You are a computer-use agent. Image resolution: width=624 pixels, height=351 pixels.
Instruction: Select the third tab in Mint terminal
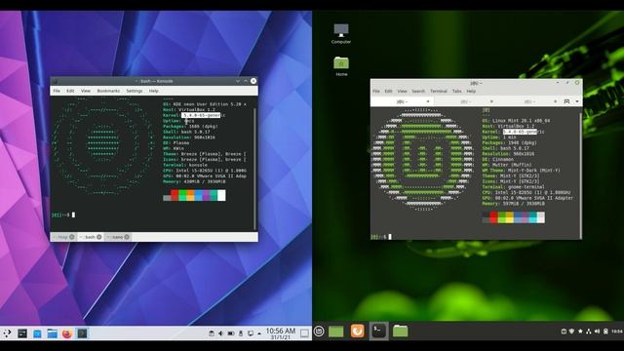pos(528,101)
